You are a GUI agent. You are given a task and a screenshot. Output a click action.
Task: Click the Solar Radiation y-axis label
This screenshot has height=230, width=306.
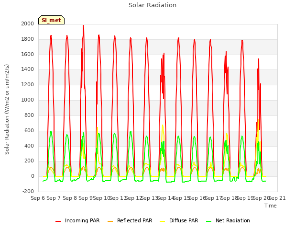tap(7, 109)
